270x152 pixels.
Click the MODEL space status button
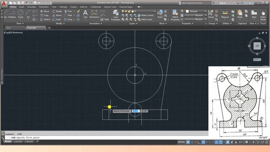tap(181, 142)
